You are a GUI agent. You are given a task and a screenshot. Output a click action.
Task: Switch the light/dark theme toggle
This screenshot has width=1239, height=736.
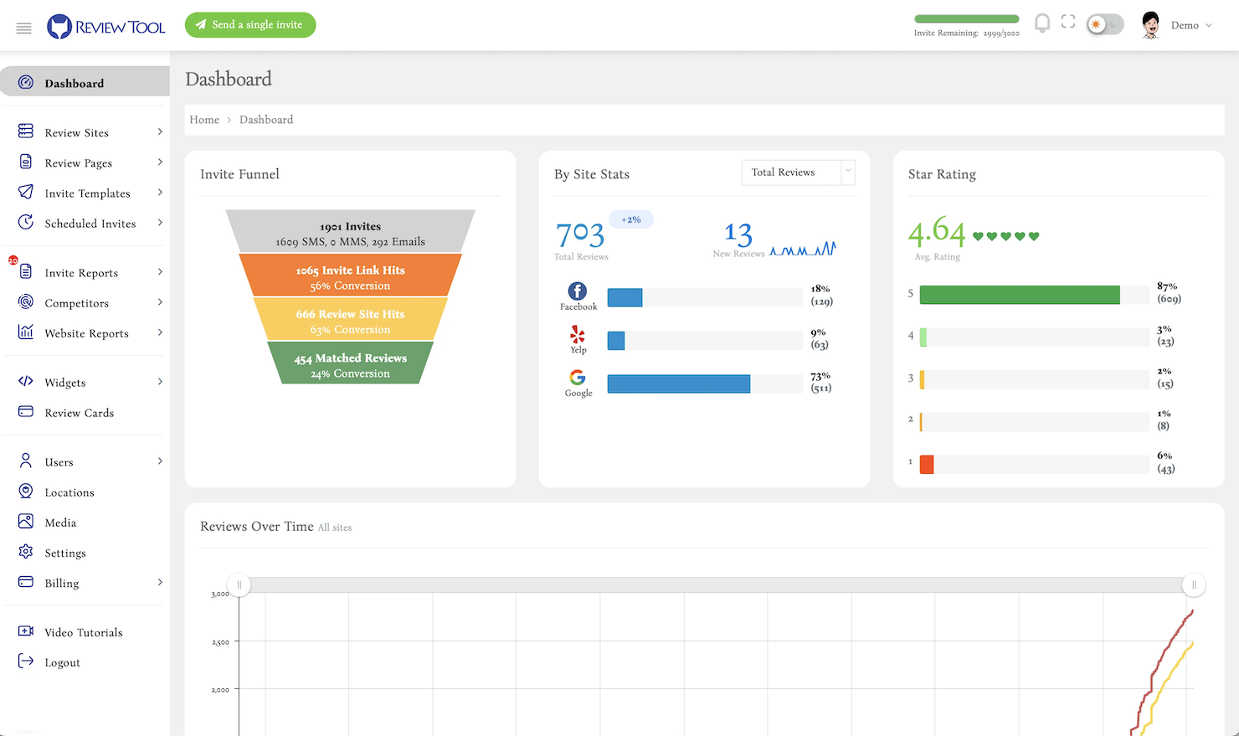point(1105,23)
